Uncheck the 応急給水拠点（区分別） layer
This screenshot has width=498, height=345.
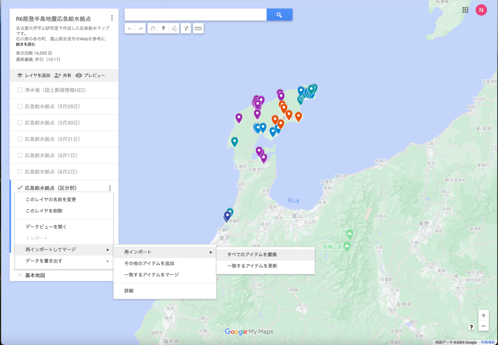(19, 188)
